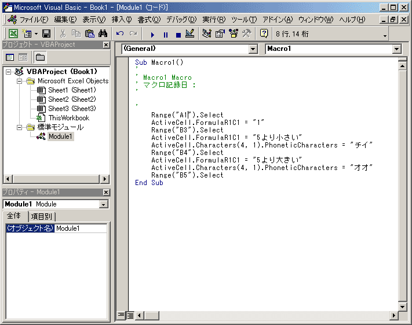Click the Help question mark icon

coord(264,34)
